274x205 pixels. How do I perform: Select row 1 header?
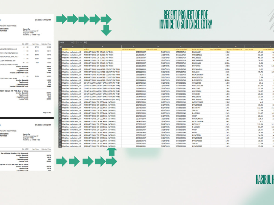[x=60, y=49]
